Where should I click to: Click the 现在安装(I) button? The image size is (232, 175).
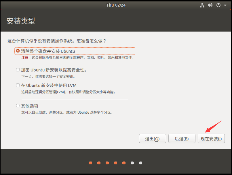[211, 139]
